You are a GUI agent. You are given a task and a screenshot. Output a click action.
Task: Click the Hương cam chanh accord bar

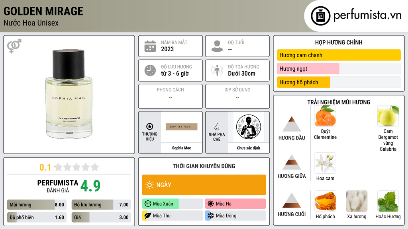[339, 55]
